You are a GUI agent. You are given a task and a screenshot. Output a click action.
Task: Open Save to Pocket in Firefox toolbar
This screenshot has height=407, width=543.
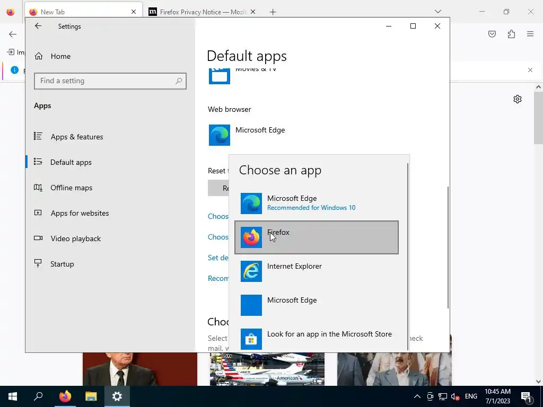(492, 34)
